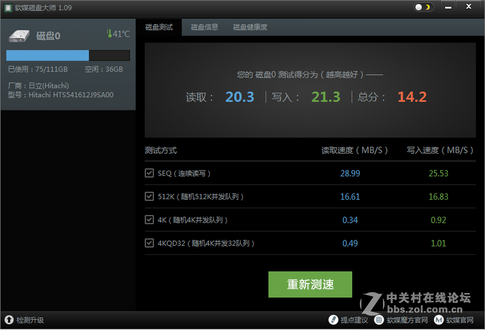The height and width of the screenshot is (330, 485).
Task: Click the 写入速度 (MB/S) column header
Action: tap(440, 151)
